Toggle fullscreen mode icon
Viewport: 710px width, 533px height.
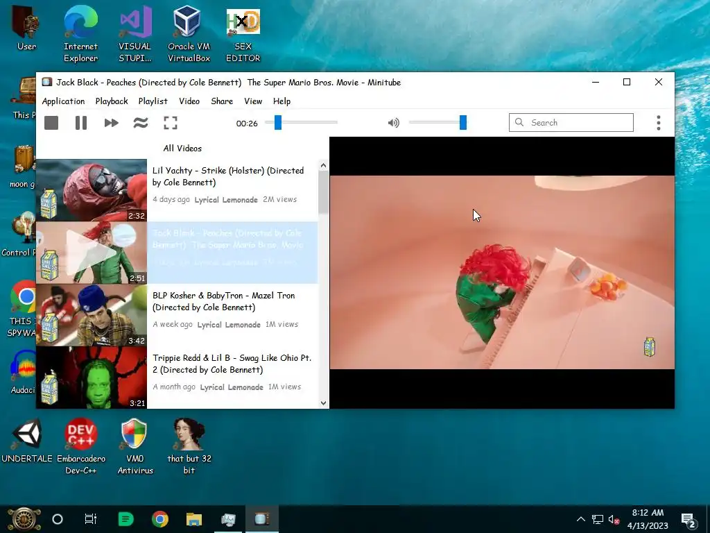(171, 123)
